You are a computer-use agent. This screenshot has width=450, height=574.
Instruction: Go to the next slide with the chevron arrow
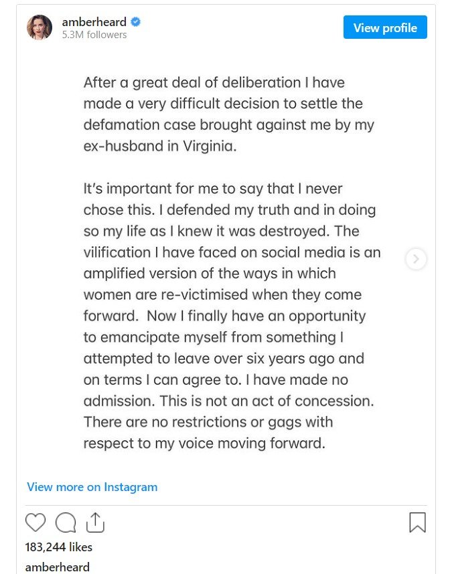[417, 259]
